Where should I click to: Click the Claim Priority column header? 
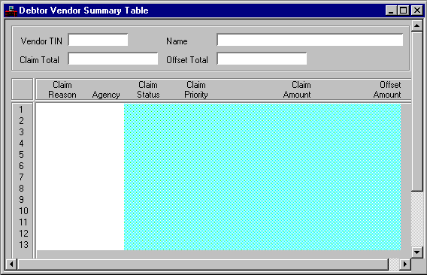click(196, 89)
